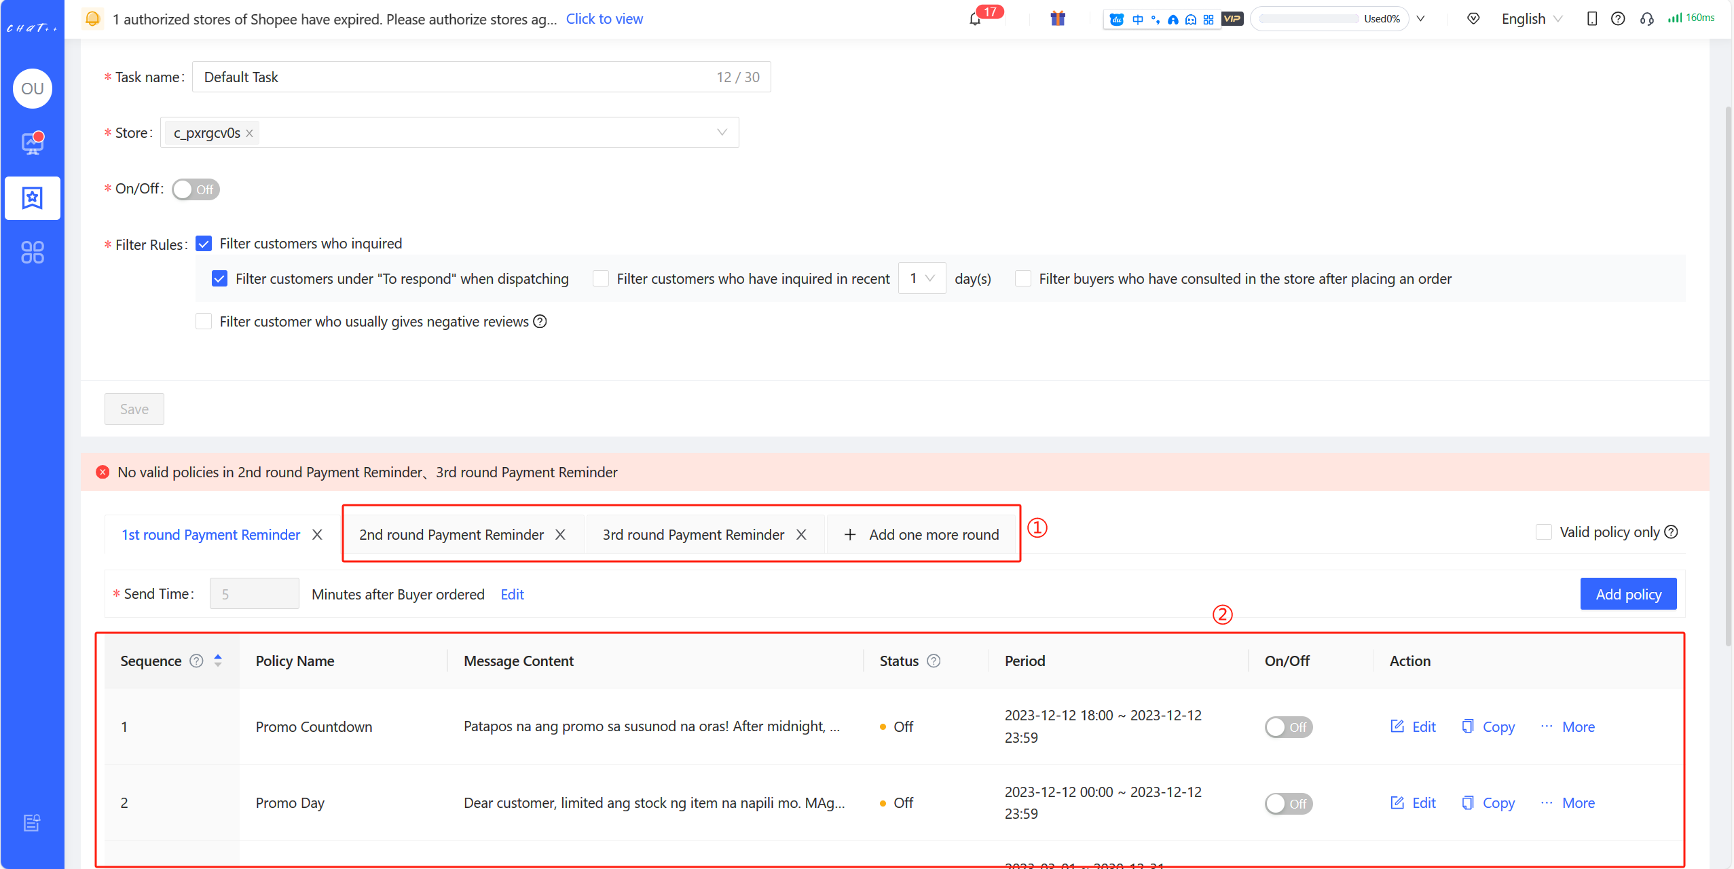The height and width of the screenshot is (869, 1734).
Task: Toggle punctuation mode in the IME toolbar
Action: pos(1156,19)
